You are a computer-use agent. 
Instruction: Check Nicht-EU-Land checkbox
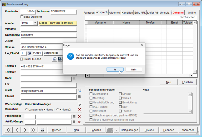click(22, 59)
